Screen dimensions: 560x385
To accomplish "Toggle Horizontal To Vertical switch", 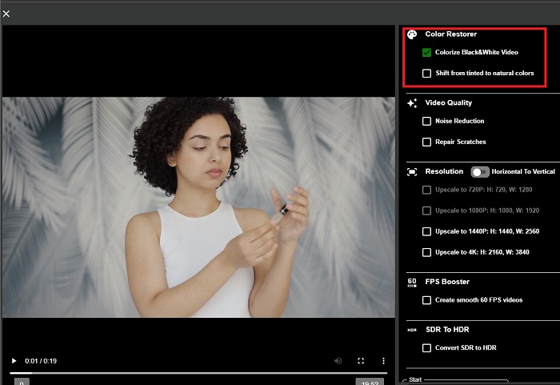I will (x=480, y=171).
